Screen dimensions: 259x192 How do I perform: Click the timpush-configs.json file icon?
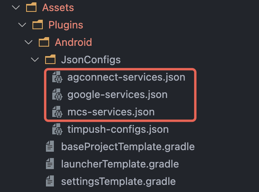57,129
